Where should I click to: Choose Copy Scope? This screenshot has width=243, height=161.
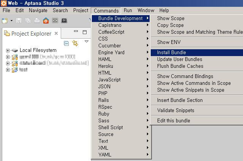coord(197,25)
